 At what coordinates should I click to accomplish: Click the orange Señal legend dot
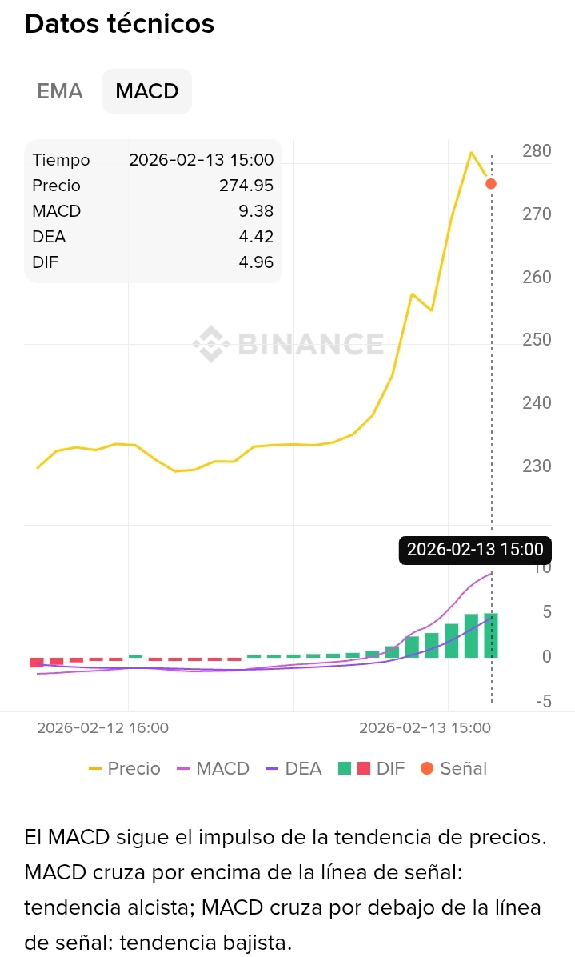pos(426,768)
